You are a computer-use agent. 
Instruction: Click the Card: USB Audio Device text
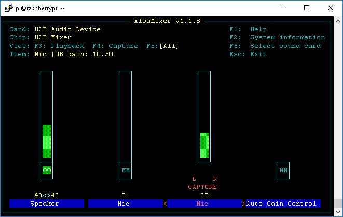point(55,29)
